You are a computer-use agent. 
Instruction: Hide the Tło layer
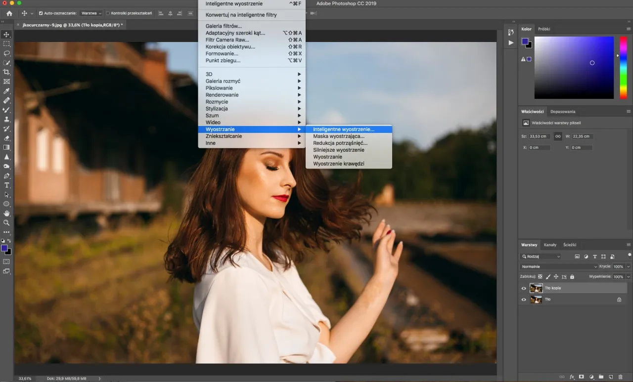[524, 299]
